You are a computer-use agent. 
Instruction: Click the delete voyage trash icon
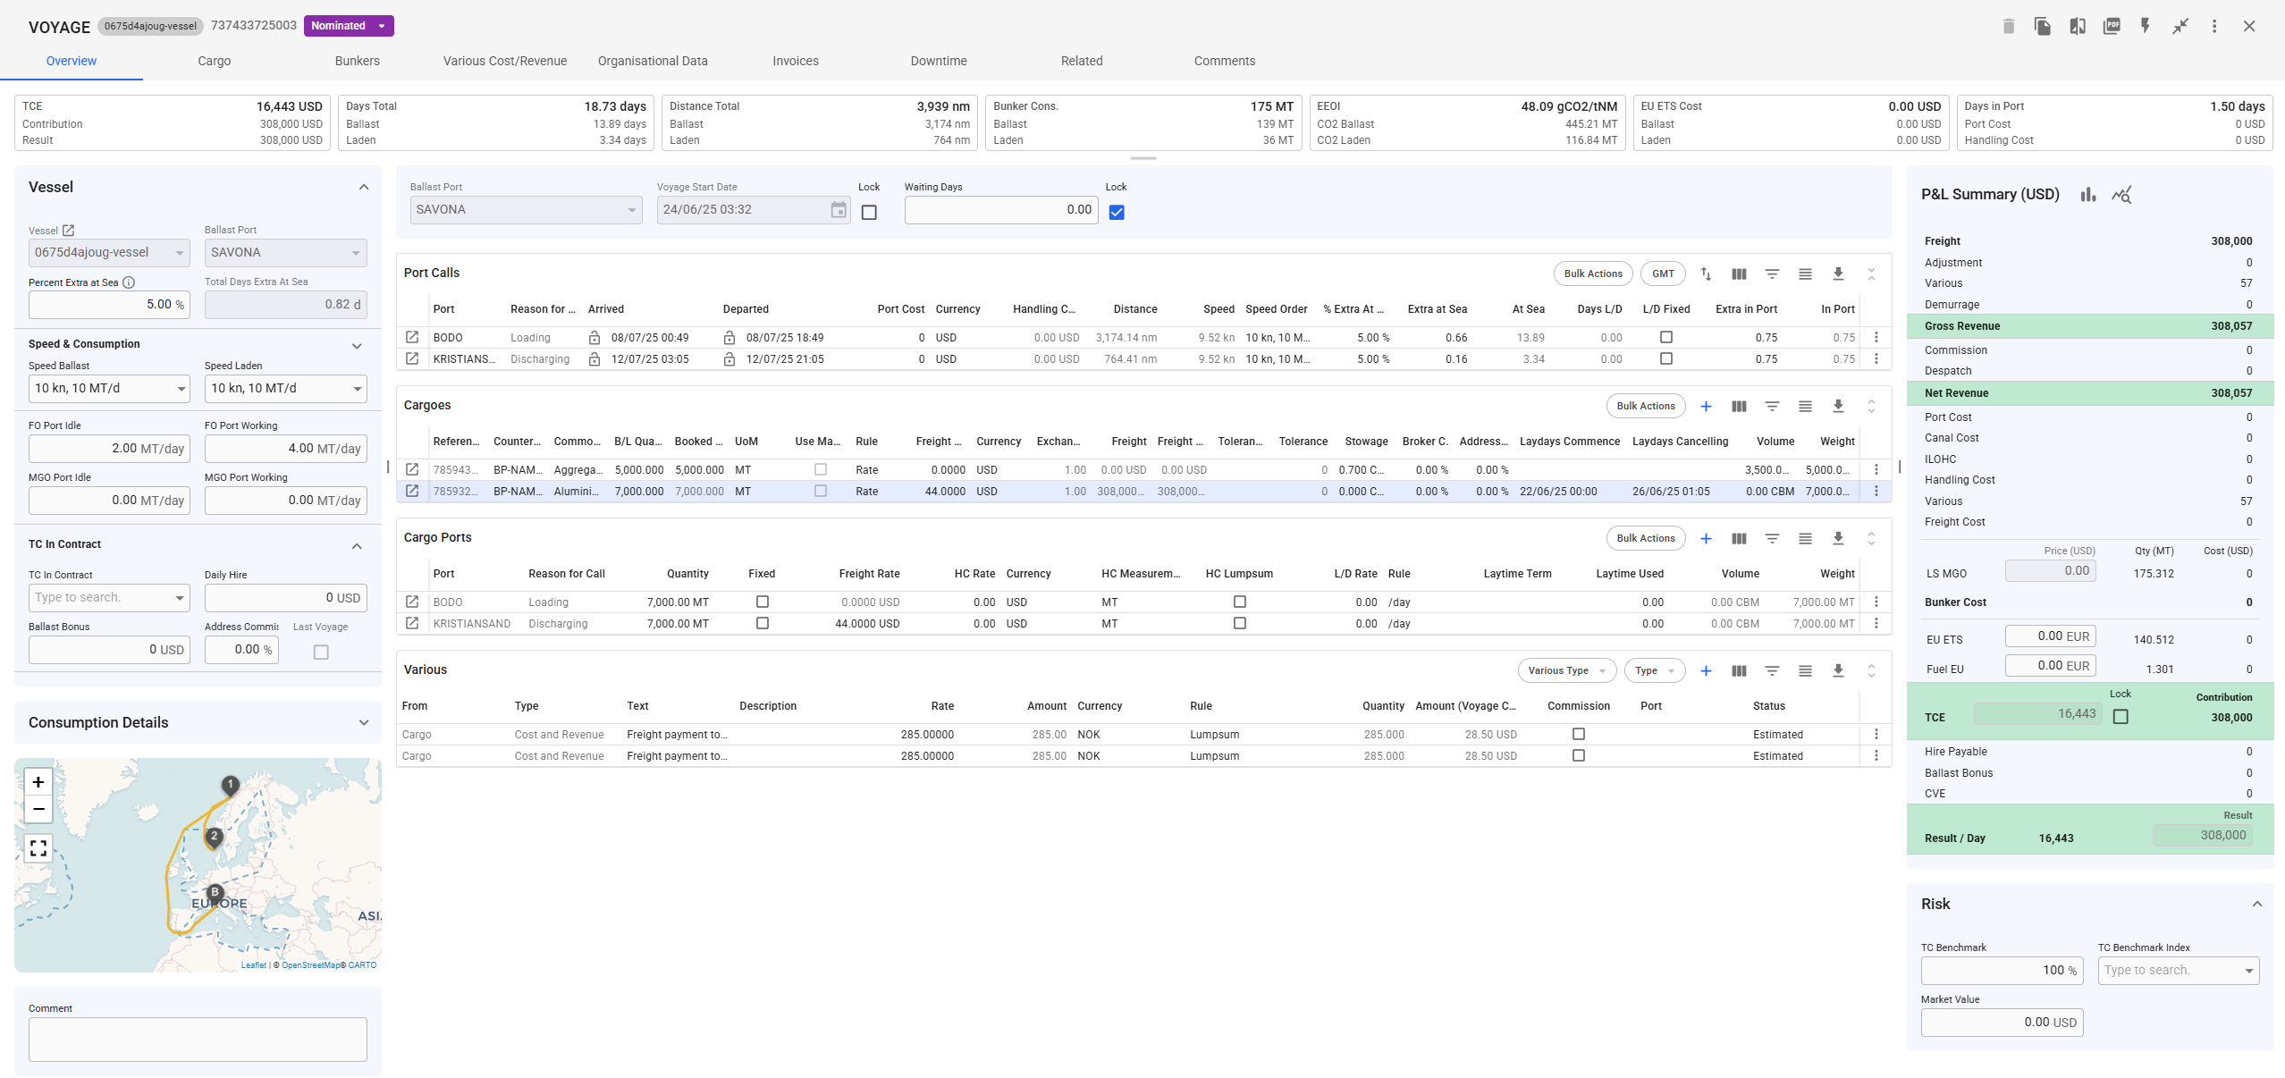click(x=2008, y=26)
